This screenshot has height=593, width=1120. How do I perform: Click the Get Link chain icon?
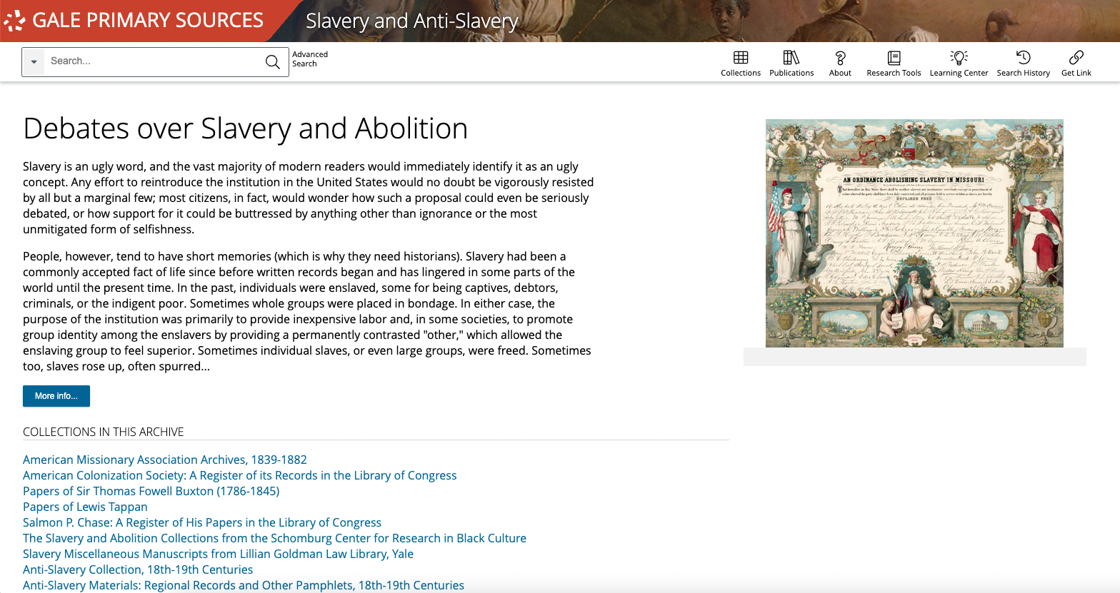pos(1076,58)
